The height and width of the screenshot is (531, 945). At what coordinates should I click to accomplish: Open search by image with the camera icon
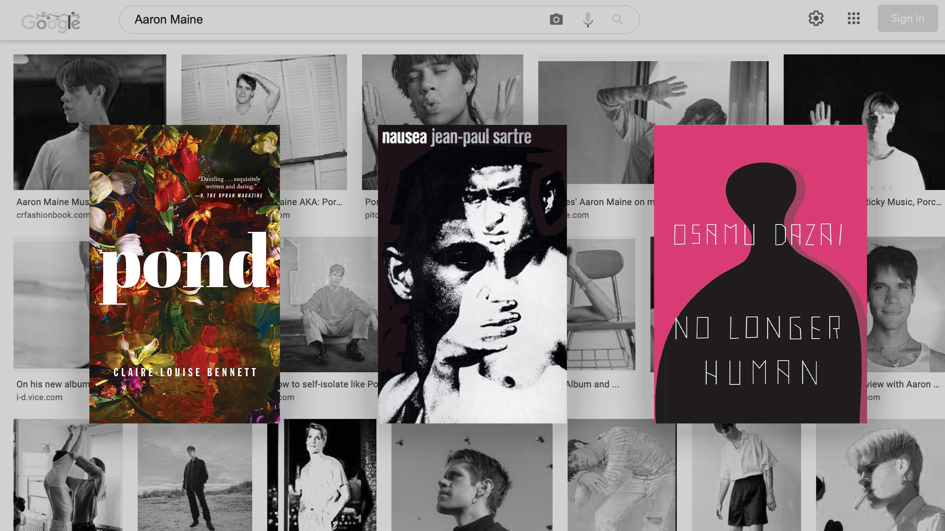pos(556,19)
